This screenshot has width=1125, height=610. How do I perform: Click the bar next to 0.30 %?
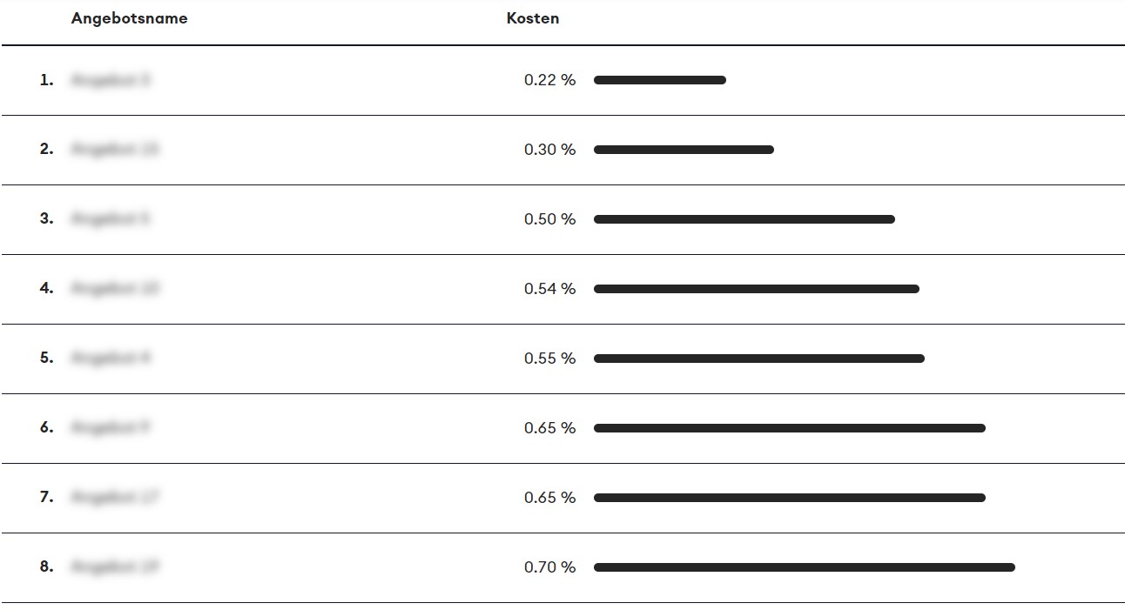pos(684,150)
